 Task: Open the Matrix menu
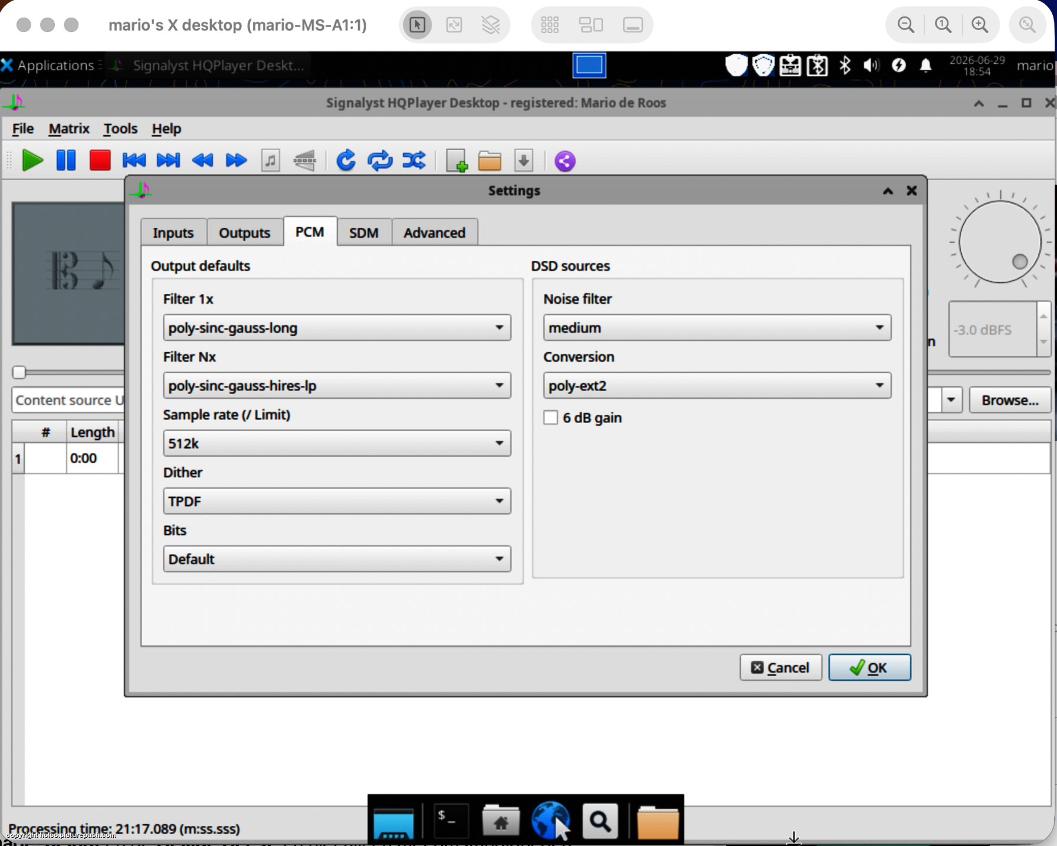(x=68, y=129)
